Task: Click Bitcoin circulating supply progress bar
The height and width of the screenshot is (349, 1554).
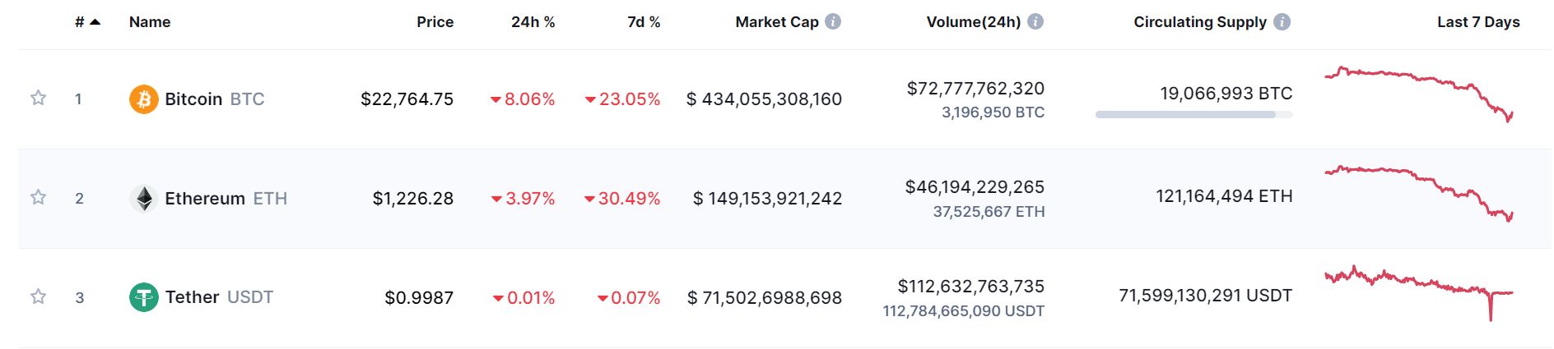Action: point(1193,115)
